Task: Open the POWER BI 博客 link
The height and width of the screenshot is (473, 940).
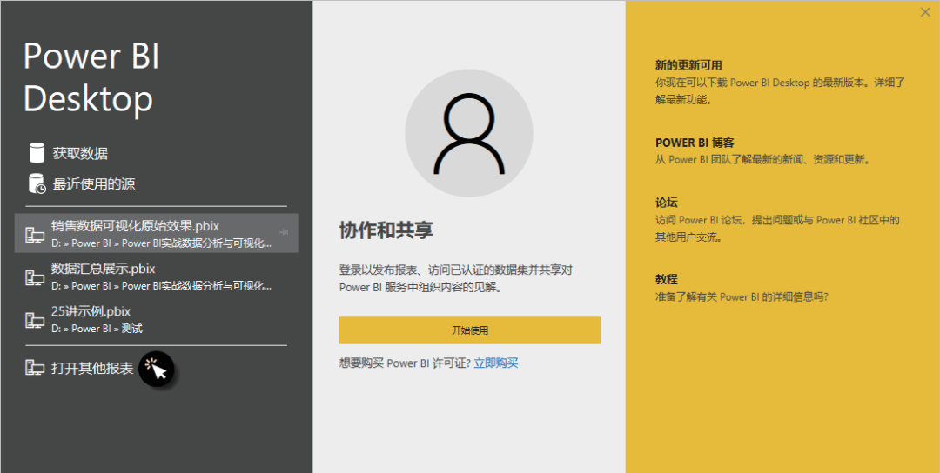Action: pos(695,143)
